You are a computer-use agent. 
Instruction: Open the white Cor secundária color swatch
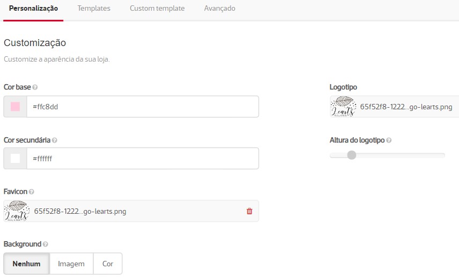pyautogui.click(x=15, y=159)
